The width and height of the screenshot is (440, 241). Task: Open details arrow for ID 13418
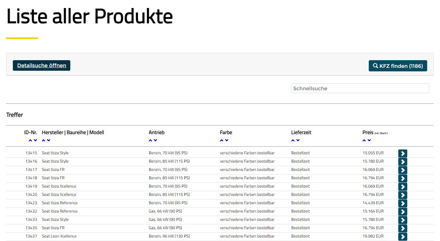pos(402,179)
